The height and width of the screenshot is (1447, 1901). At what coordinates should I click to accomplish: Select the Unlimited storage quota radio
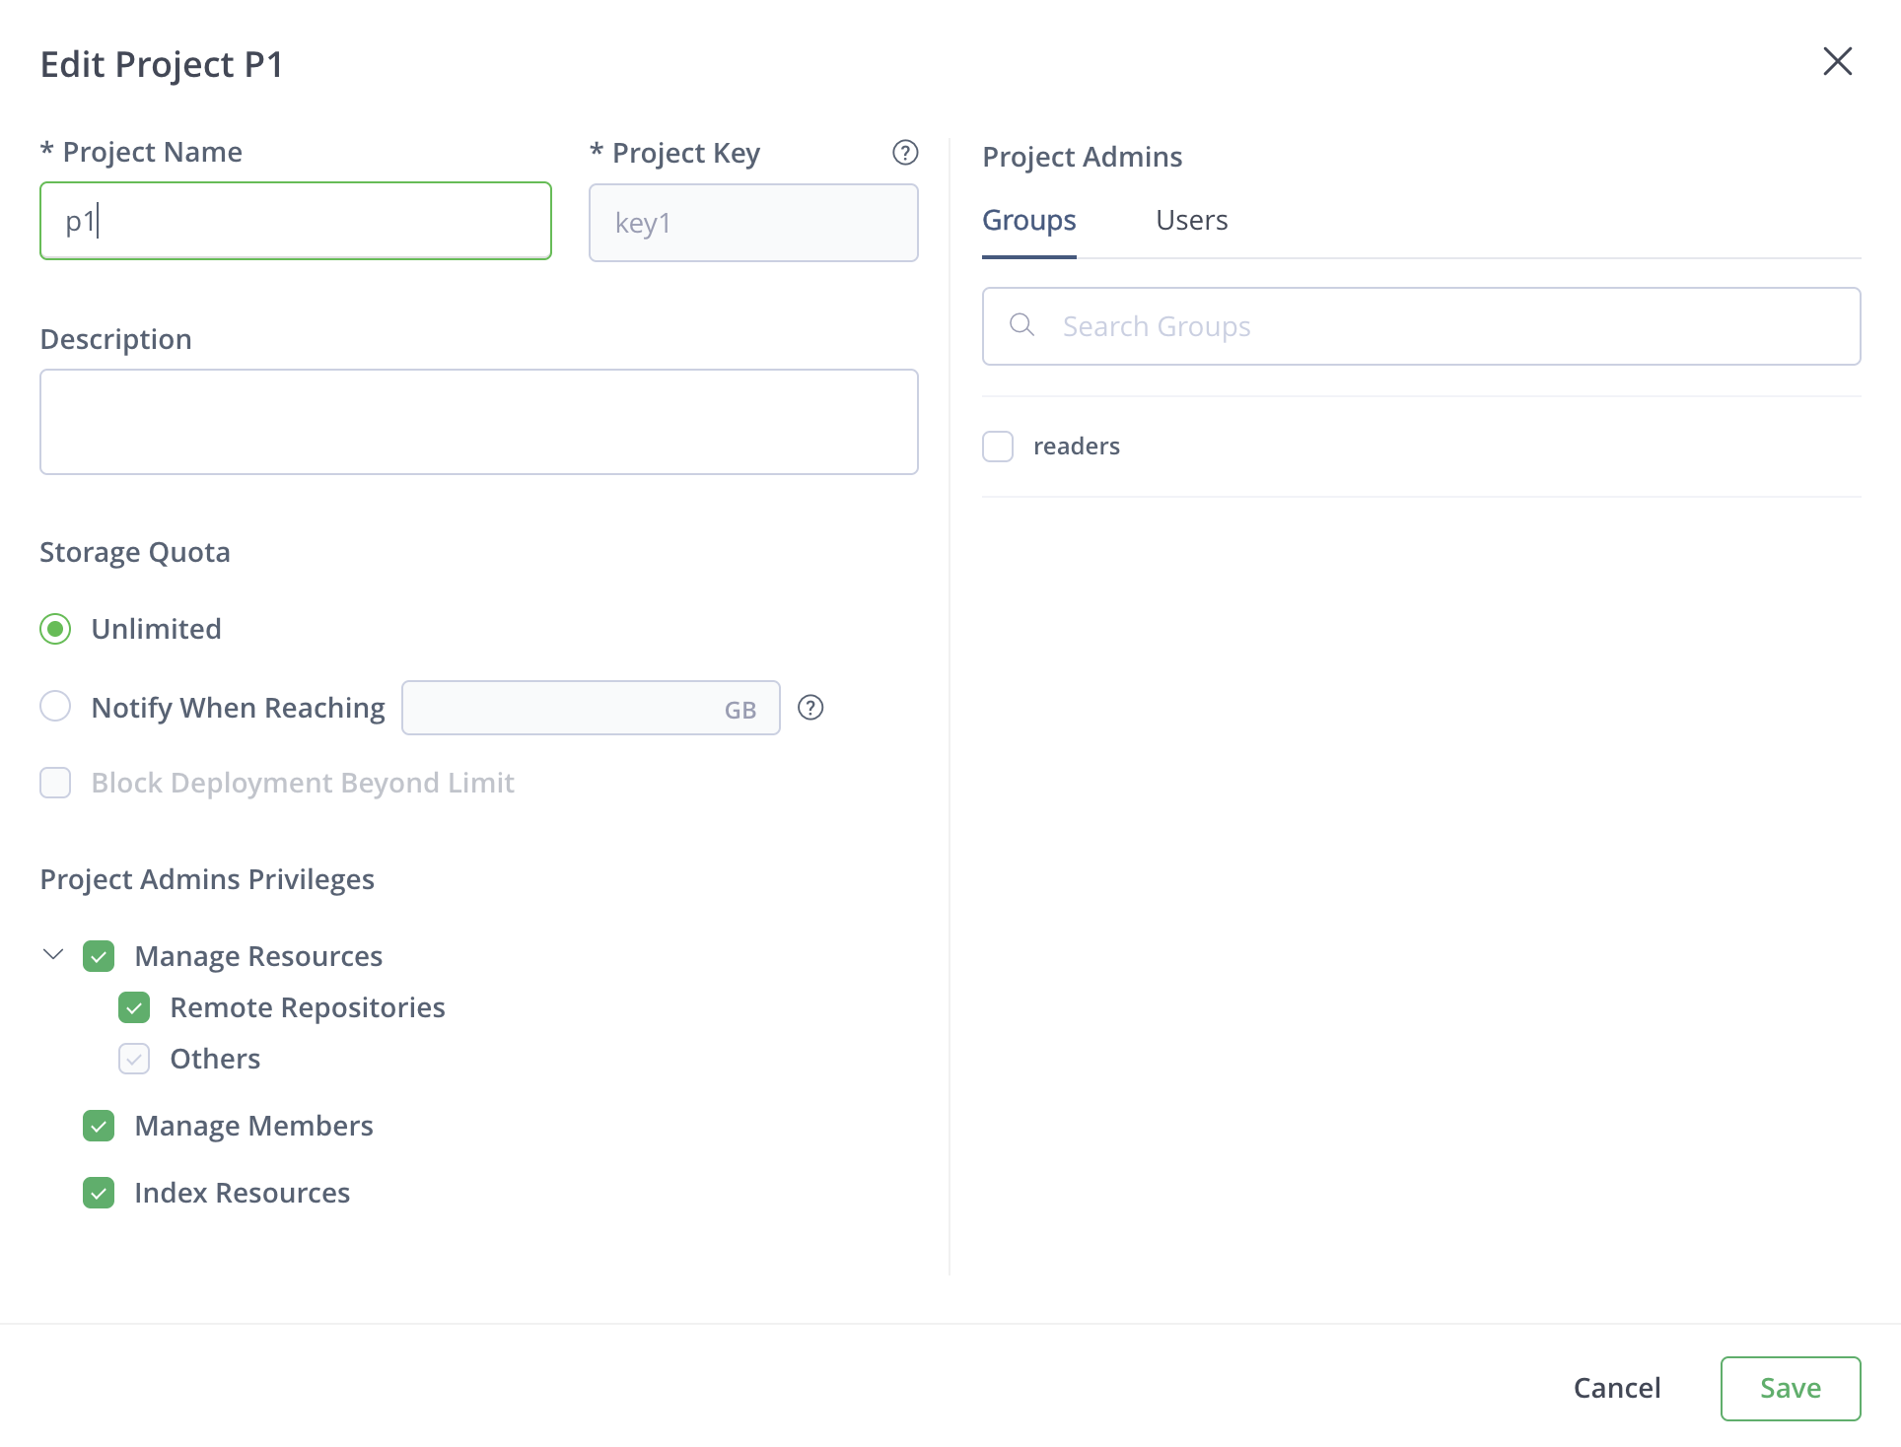pos(55,629)
